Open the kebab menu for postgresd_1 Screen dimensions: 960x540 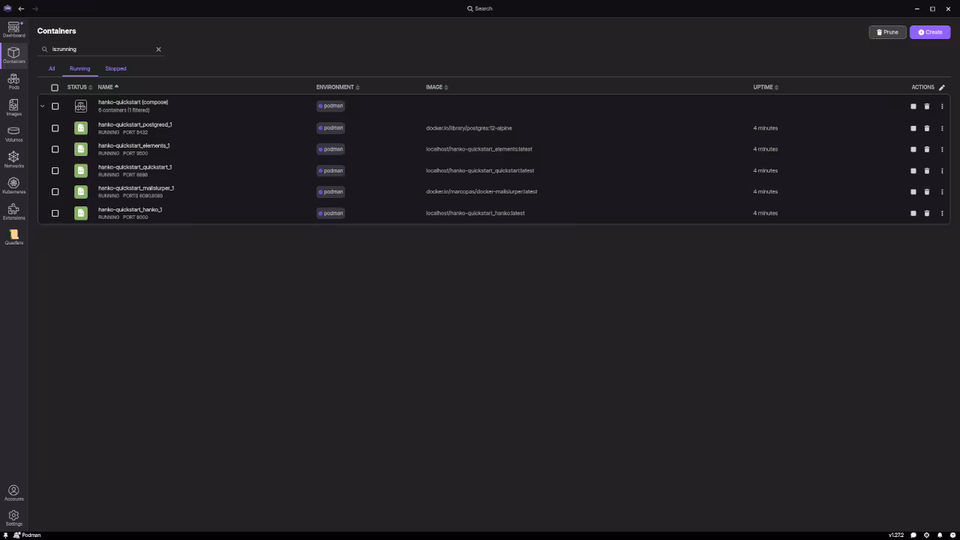(942, 128)
